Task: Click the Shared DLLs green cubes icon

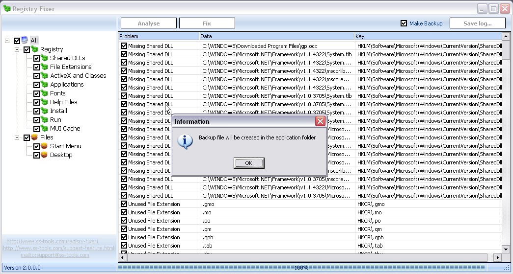Action: pos(44,58)
